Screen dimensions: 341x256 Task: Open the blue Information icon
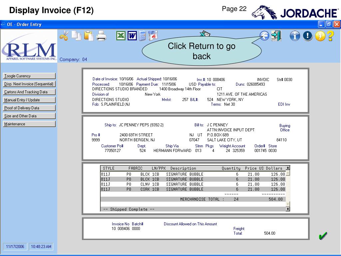(295, 36)
